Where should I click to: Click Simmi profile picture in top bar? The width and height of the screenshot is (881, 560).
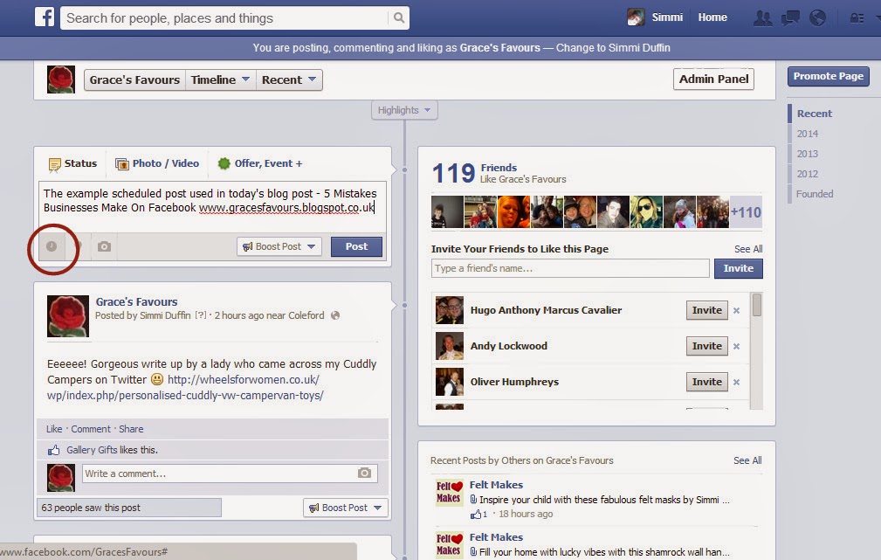(636, 17)
